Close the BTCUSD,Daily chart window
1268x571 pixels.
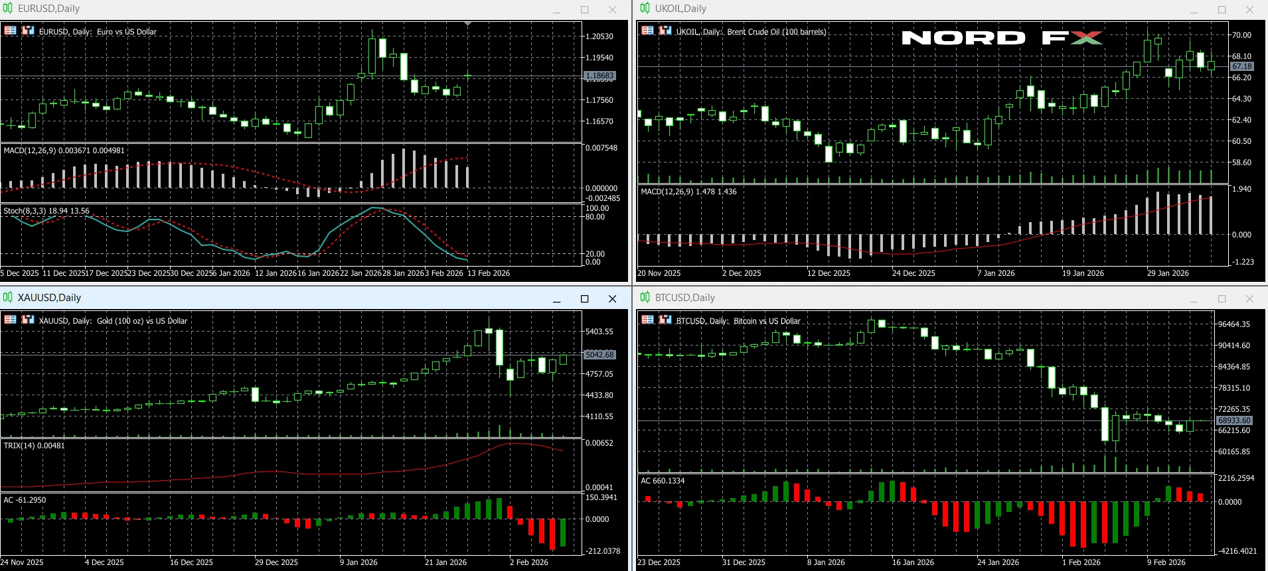[1250, 298]
